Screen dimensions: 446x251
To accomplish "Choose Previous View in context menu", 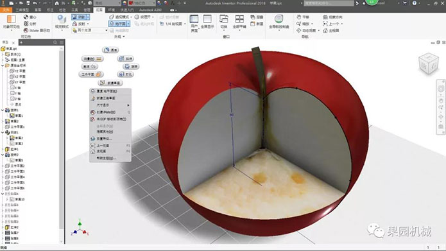I will click(x=110, y=146).
